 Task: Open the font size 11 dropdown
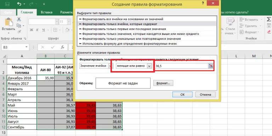(69, 22)
